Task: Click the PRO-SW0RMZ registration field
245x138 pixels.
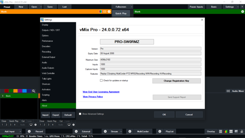Action: [x=127, y=42]
